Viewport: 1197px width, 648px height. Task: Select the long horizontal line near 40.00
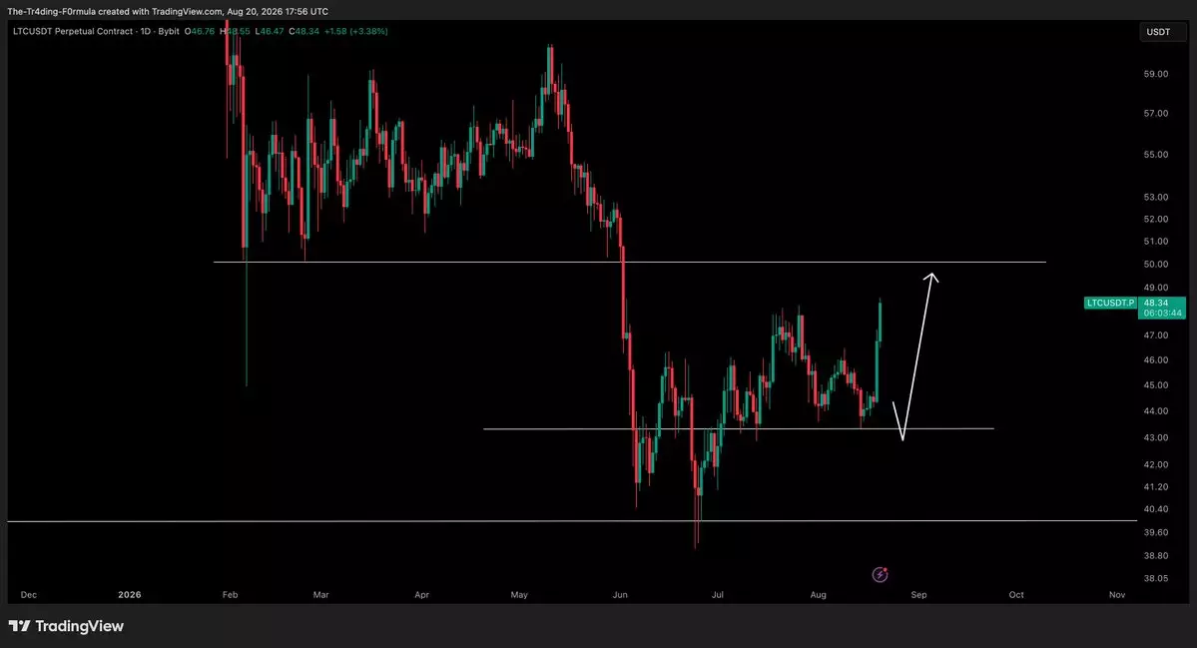tap(572, 521)
